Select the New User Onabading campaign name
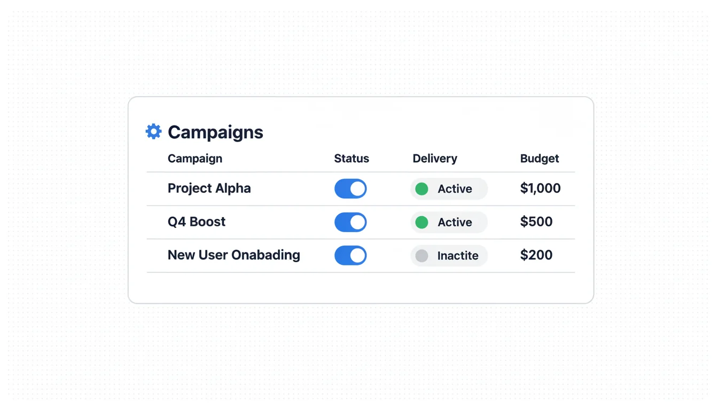Screen dimensions: 718x410 (x=234, y=255)
